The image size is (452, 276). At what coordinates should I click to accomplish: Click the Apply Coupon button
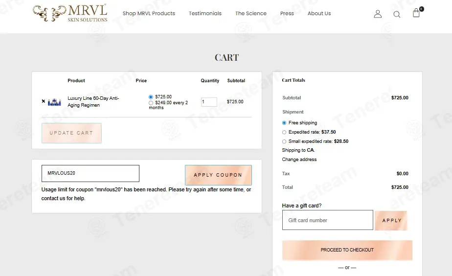tap(218, 175)
